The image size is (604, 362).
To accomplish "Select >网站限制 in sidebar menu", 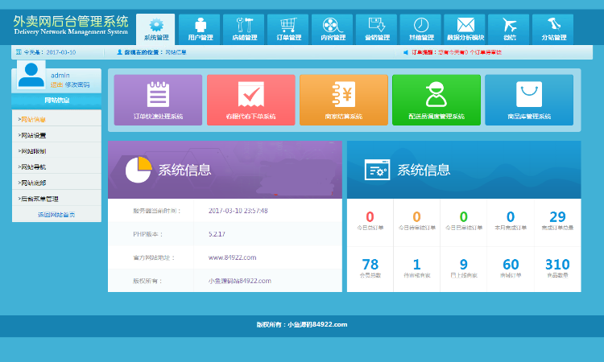I will [56, 151].
